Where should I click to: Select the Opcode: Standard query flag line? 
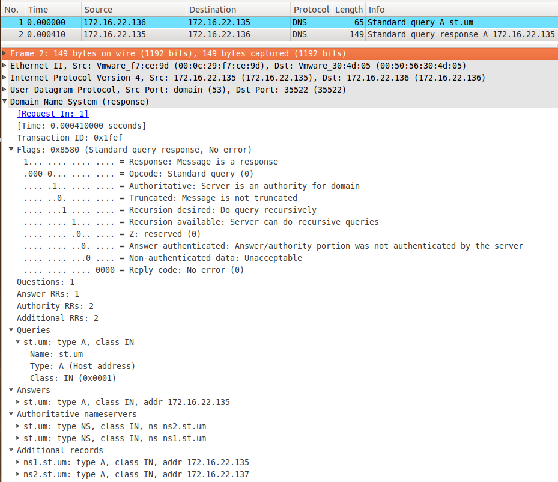[138, 174]
